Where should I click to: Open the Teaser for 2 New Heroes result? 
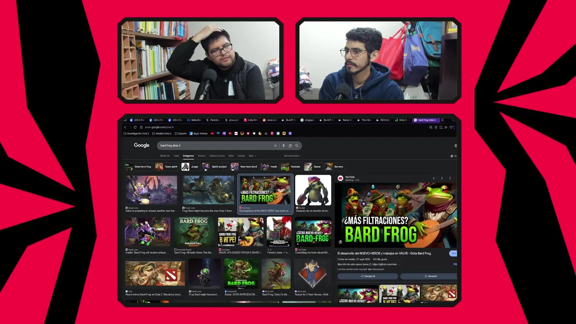tap(313, 277)
